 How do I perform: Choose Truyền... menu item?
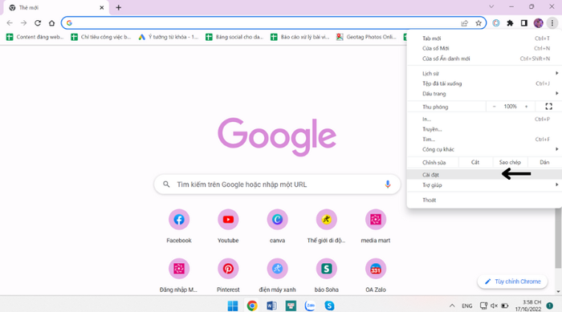pyautogui.click(x=484, y=129)
